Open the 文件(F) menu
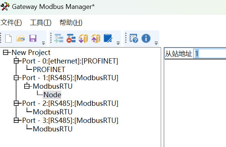The width and height of the screenshot is (226, 147). pyautogui.click(x=11, y=23)
